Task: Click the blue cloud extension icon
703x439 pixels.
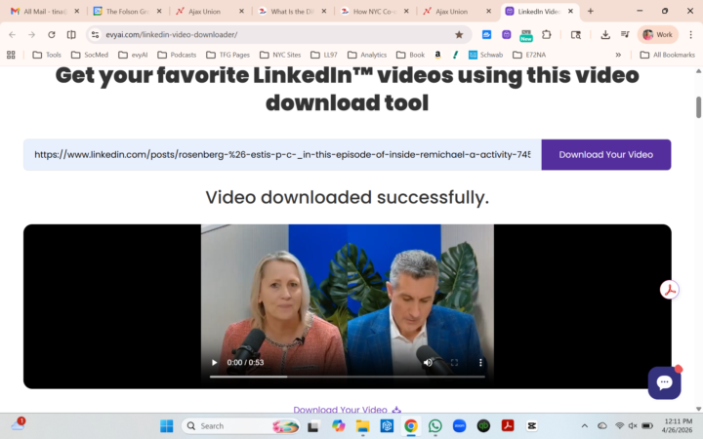Action: click(x=486, y=34)
